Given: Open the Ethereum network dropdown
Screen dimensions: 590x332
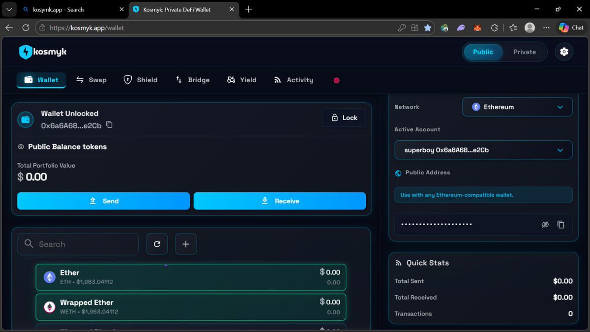Looking at the screenshot, I should pos(517,107).
